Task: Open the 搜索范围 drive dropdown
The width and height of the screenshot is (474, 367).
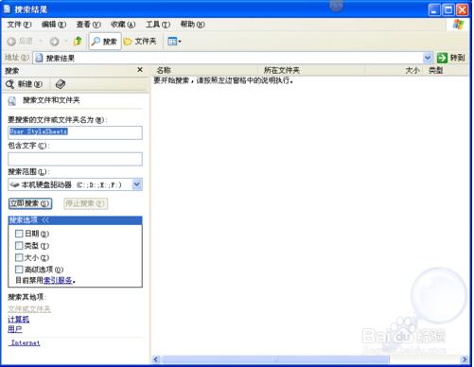Action: [x=137, y=184]
